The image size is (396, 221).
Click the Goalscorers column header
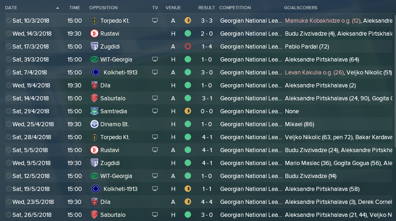(x=301, y=7)
